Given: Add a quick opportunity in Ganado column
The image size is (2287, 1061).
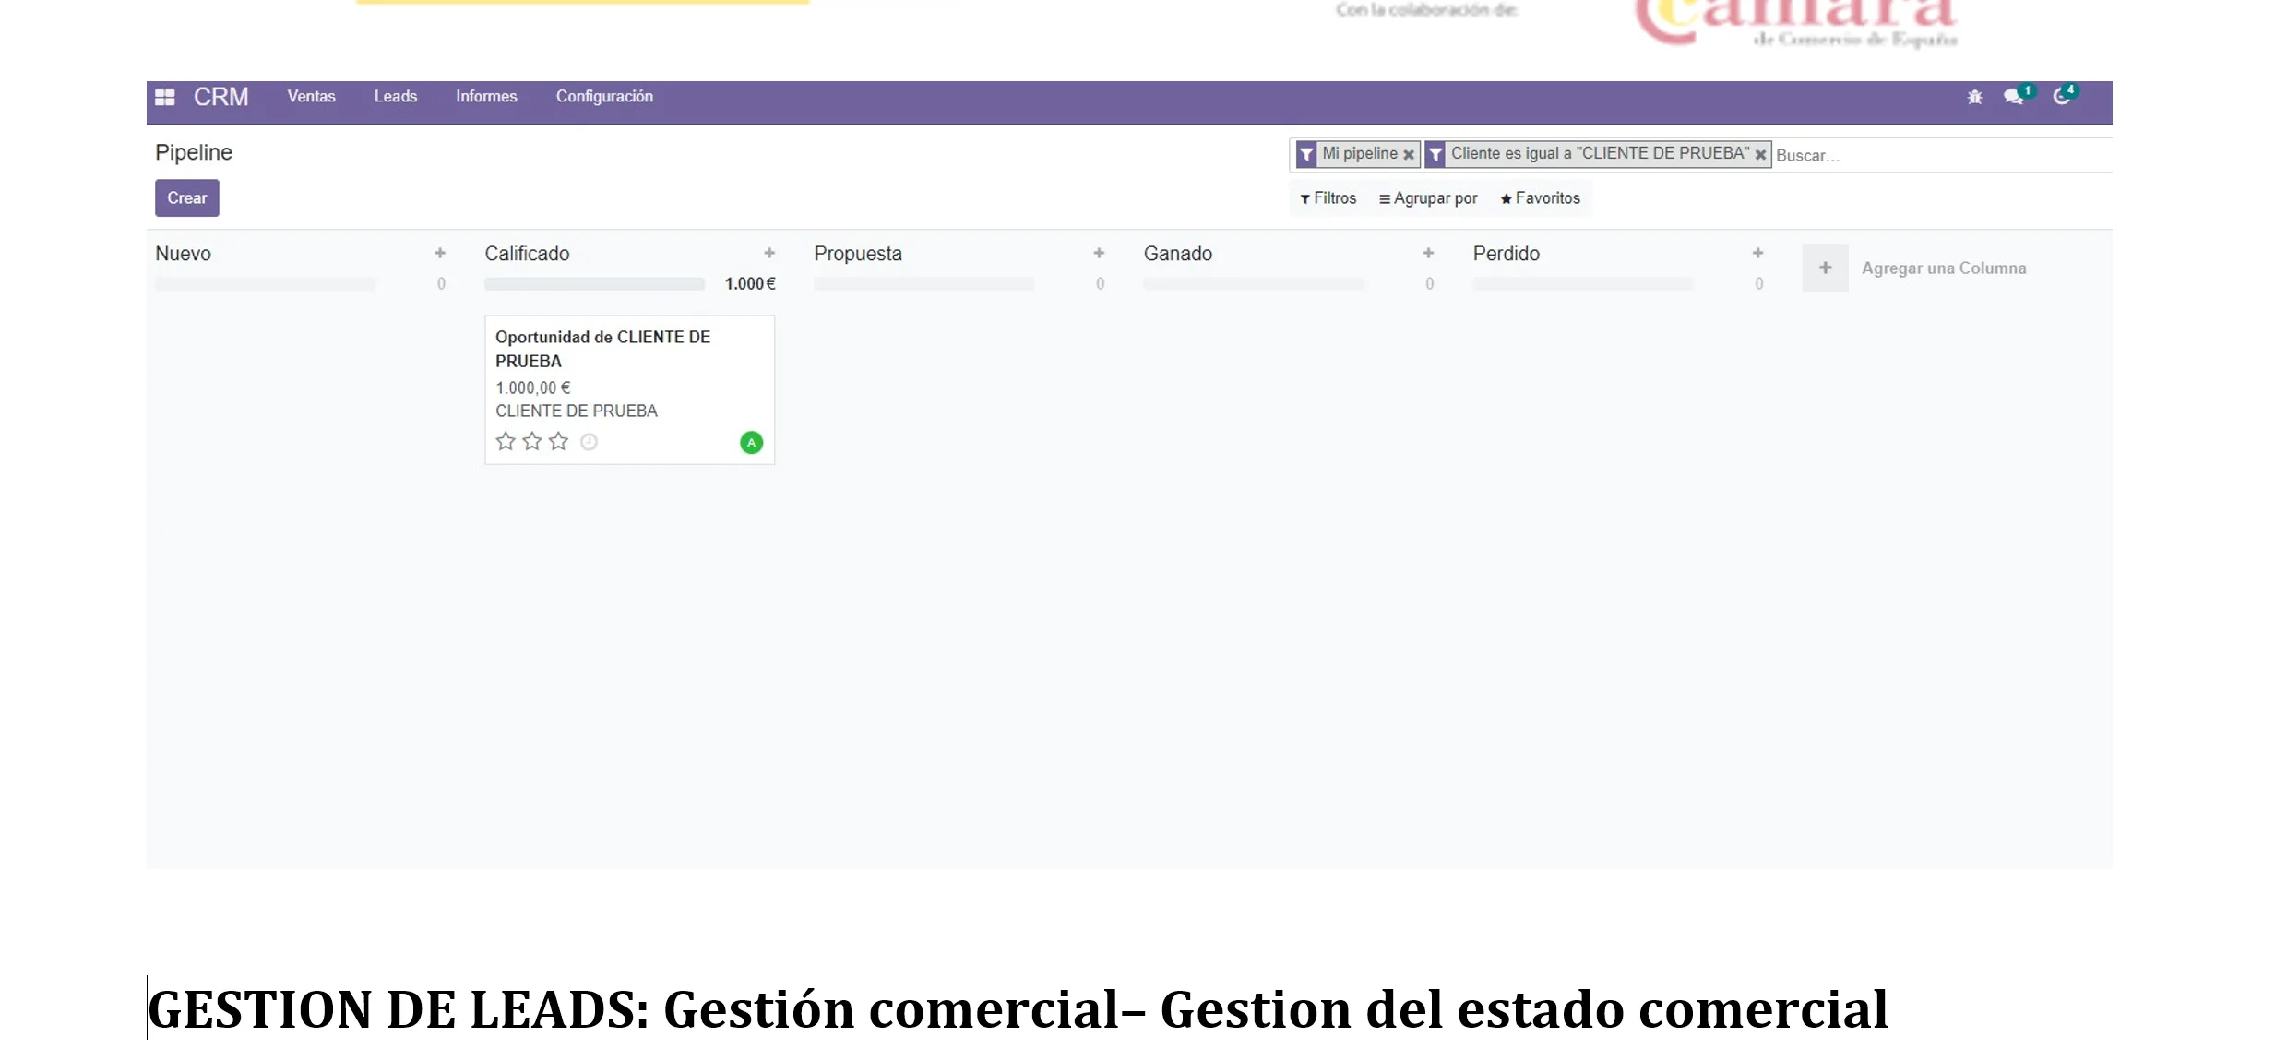Looking at the screenshot, I should (1428, 253).
